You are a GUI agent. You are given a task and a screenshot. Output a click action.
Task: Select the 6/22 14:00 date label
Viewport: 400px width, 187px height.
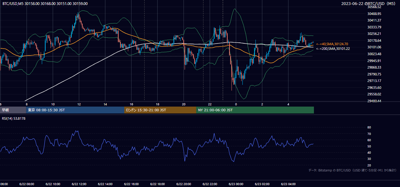pos(105,184)
